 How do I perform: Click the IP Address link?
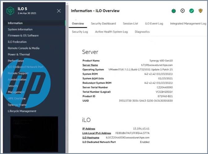(89, 129)
